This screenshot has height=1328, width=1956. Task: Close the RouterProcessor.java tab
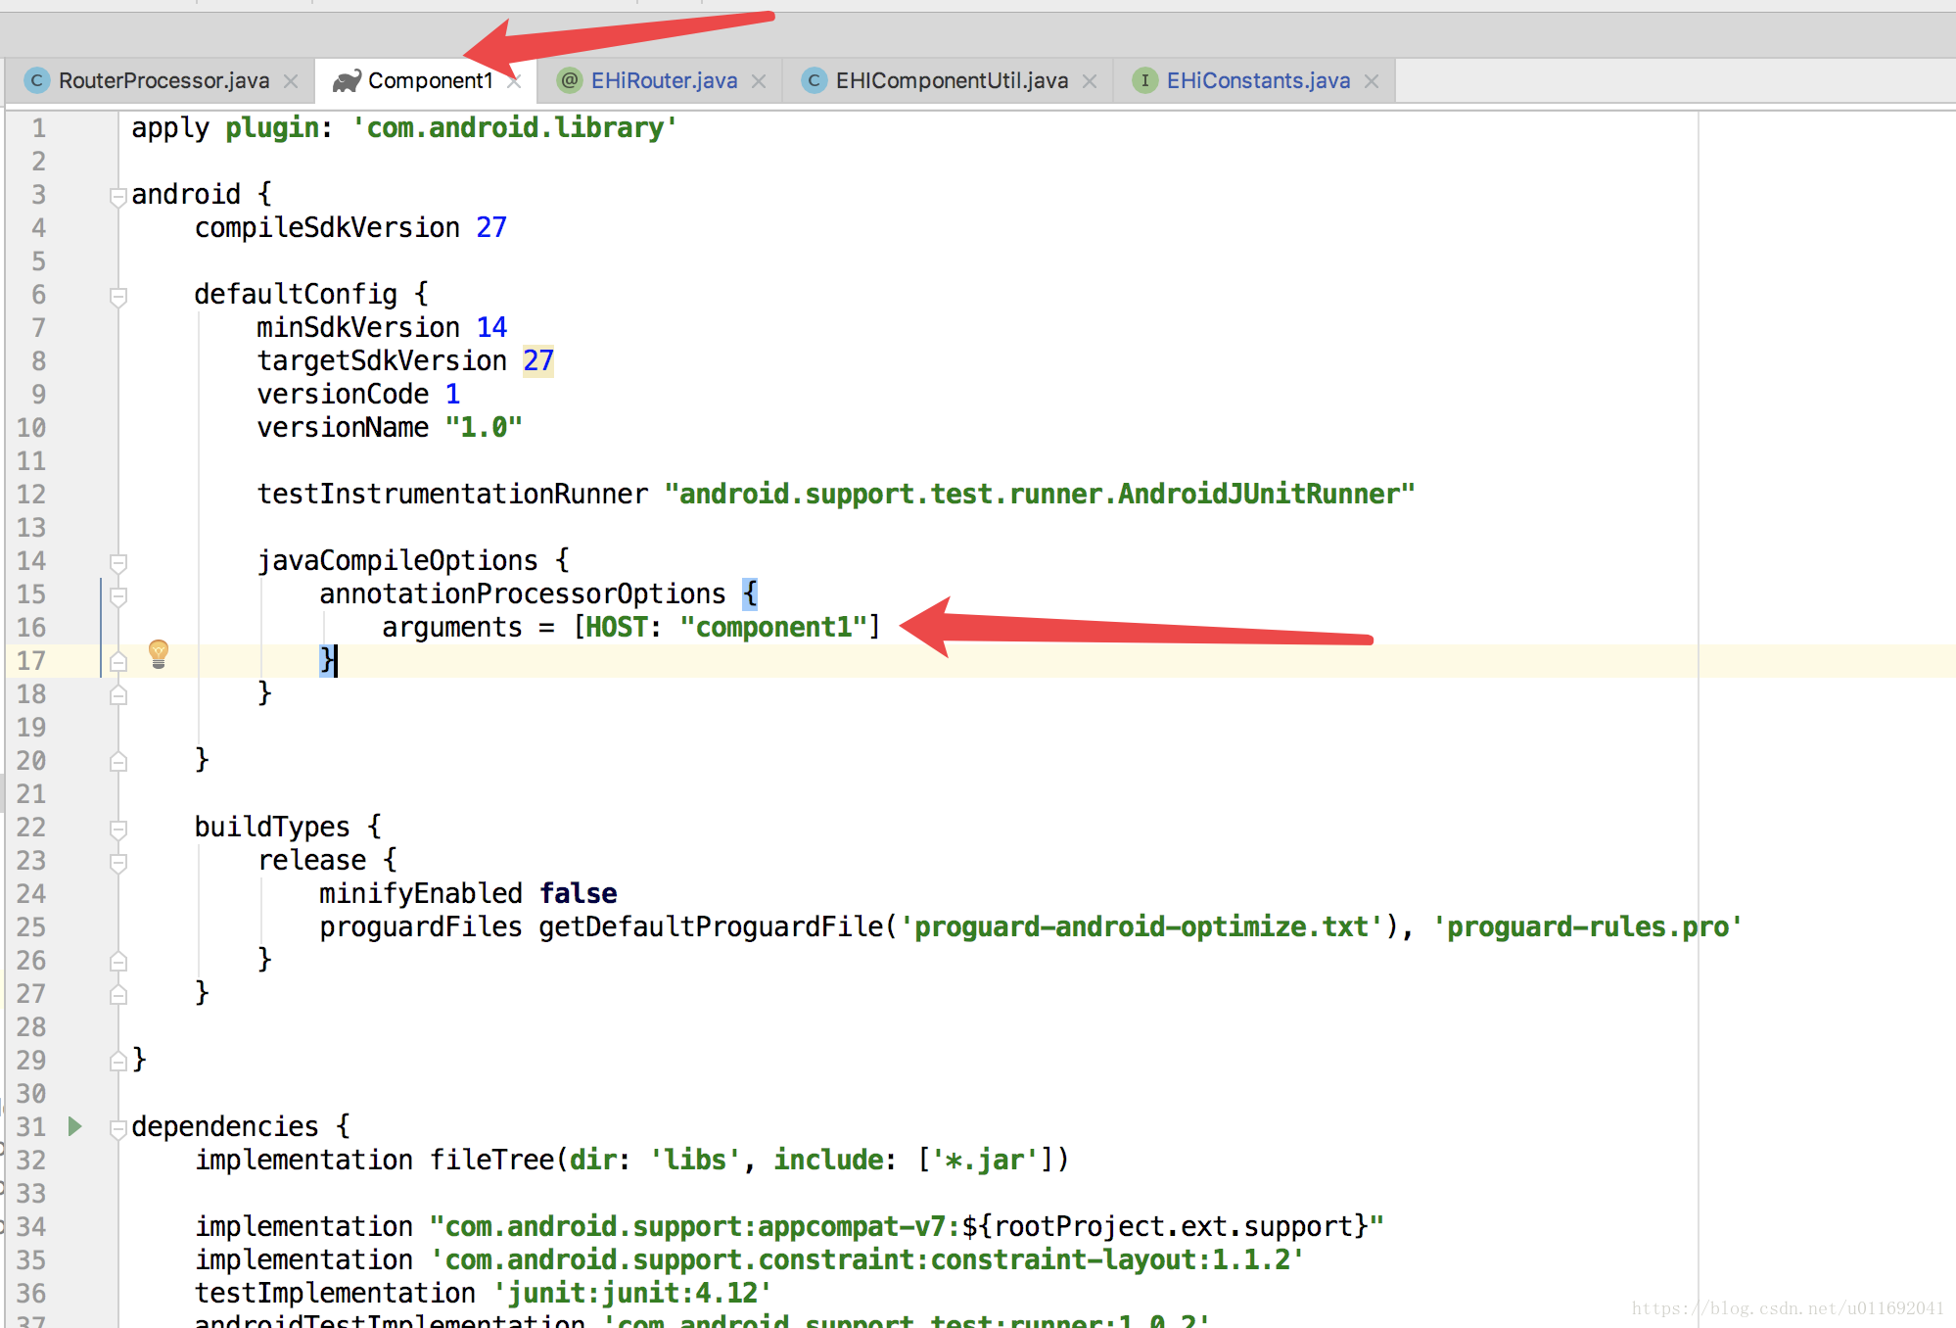pos(291,81)
